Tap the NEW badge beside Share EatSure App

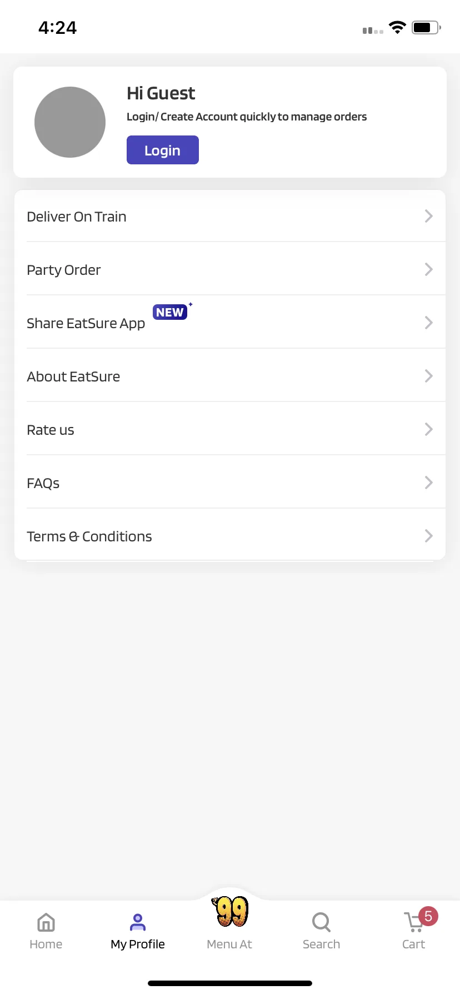170,312
